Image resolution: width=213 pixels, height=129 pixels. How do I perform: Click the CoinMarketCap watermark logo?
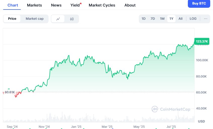[171, 109]
